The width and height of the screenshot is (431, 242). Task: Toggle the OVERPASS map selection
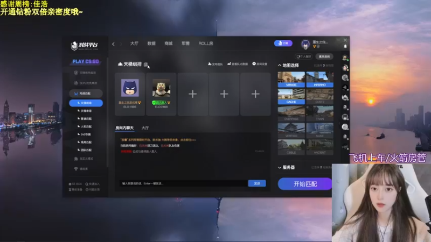tap(291, 113)
